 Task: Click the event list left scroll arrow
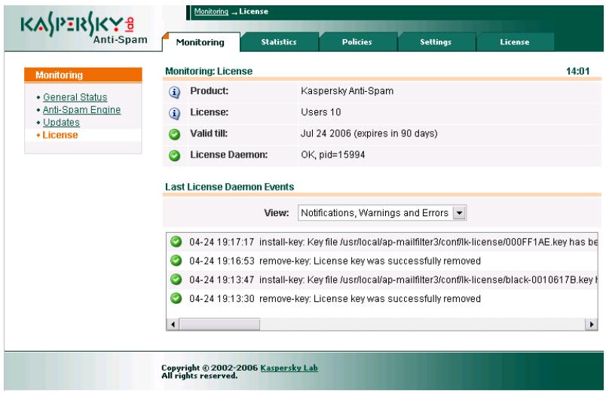[173, 325]
